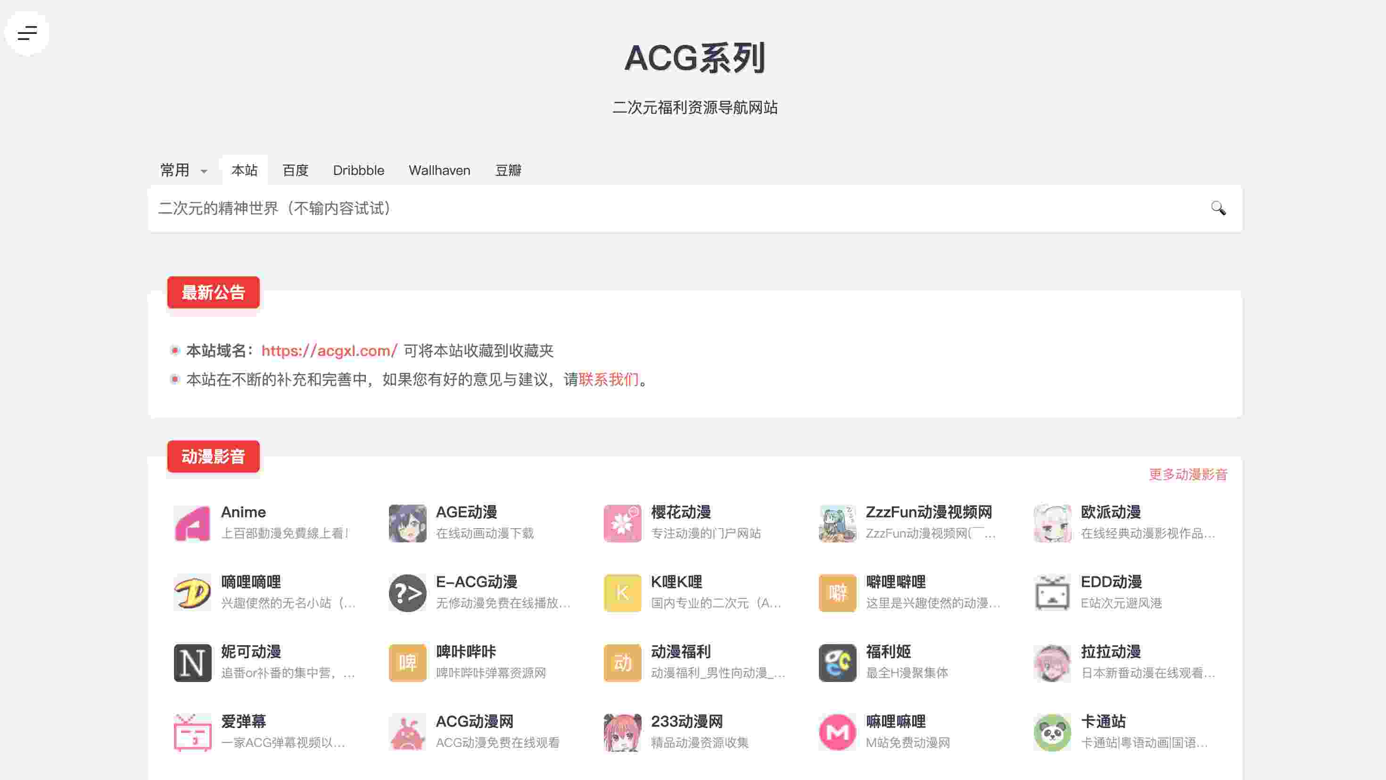Open the 福利姬 icon
The height and width of the screenshot is (780, 1386).
[x=837, y=663]
